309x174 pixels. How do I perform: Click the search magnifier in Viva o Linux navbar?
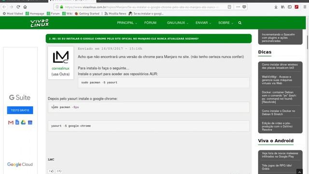240,23
